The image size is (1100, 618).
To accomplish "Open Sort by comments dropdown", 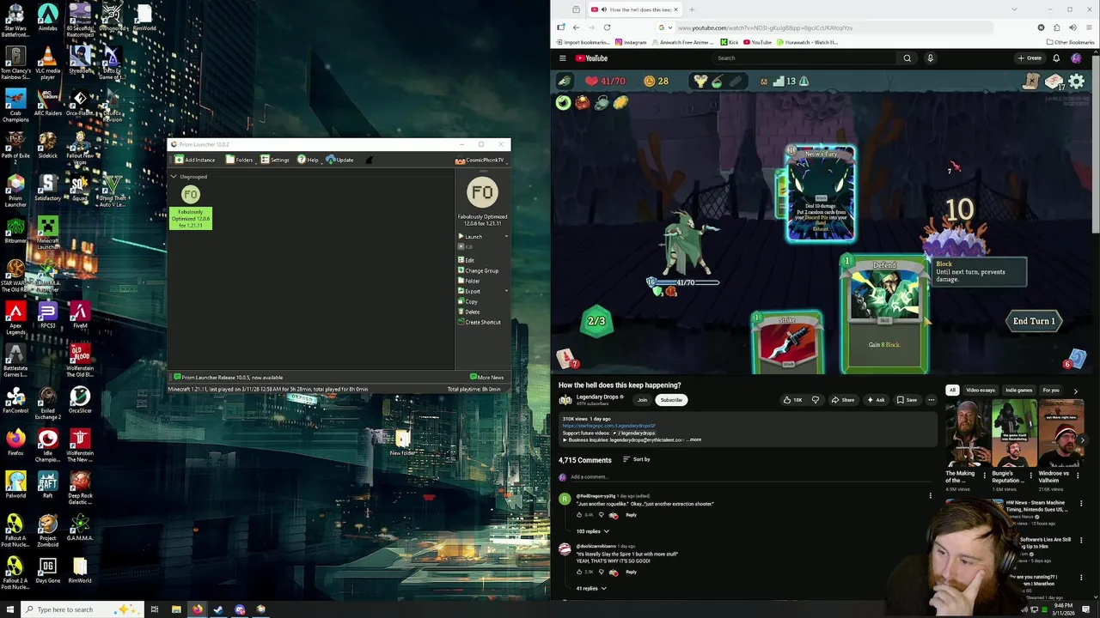I will (636, 459).
